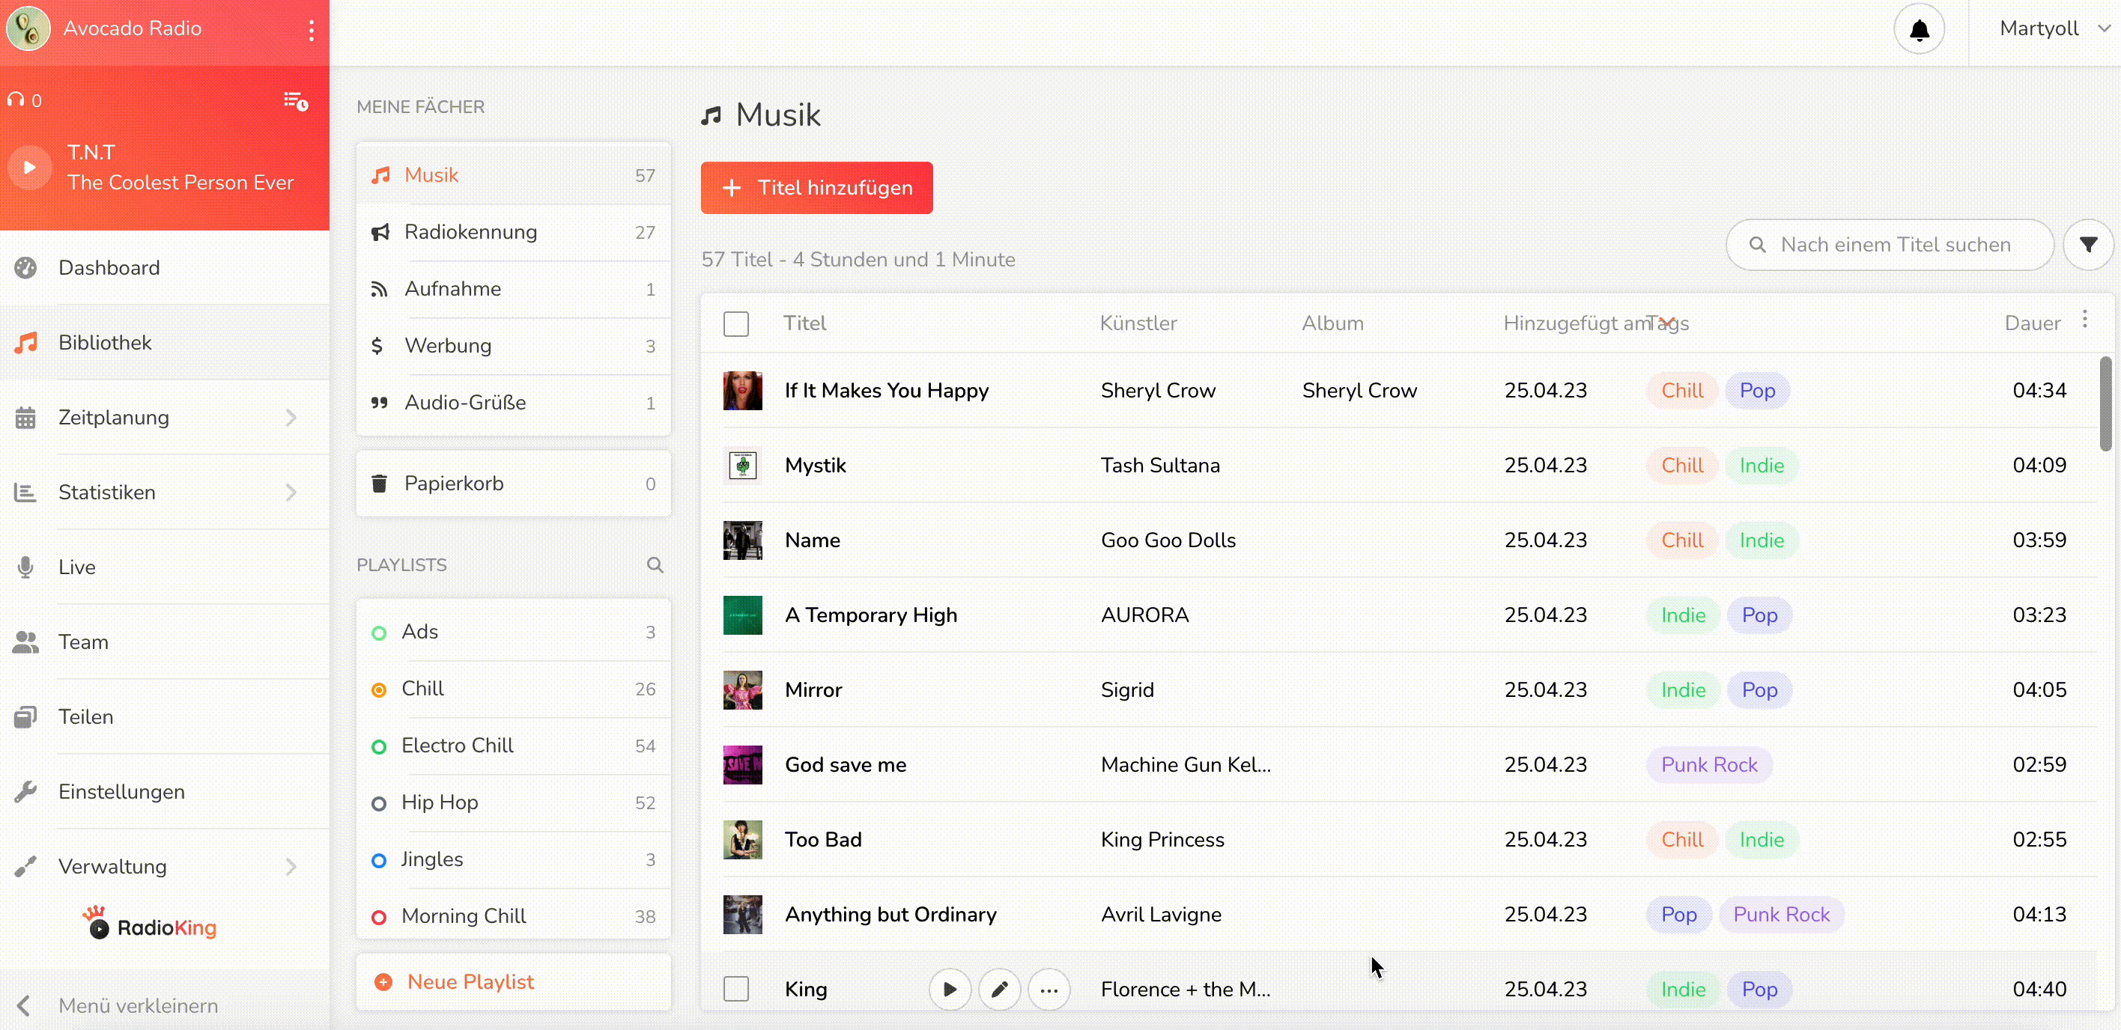Open the Musik folder

coord(514,176)
